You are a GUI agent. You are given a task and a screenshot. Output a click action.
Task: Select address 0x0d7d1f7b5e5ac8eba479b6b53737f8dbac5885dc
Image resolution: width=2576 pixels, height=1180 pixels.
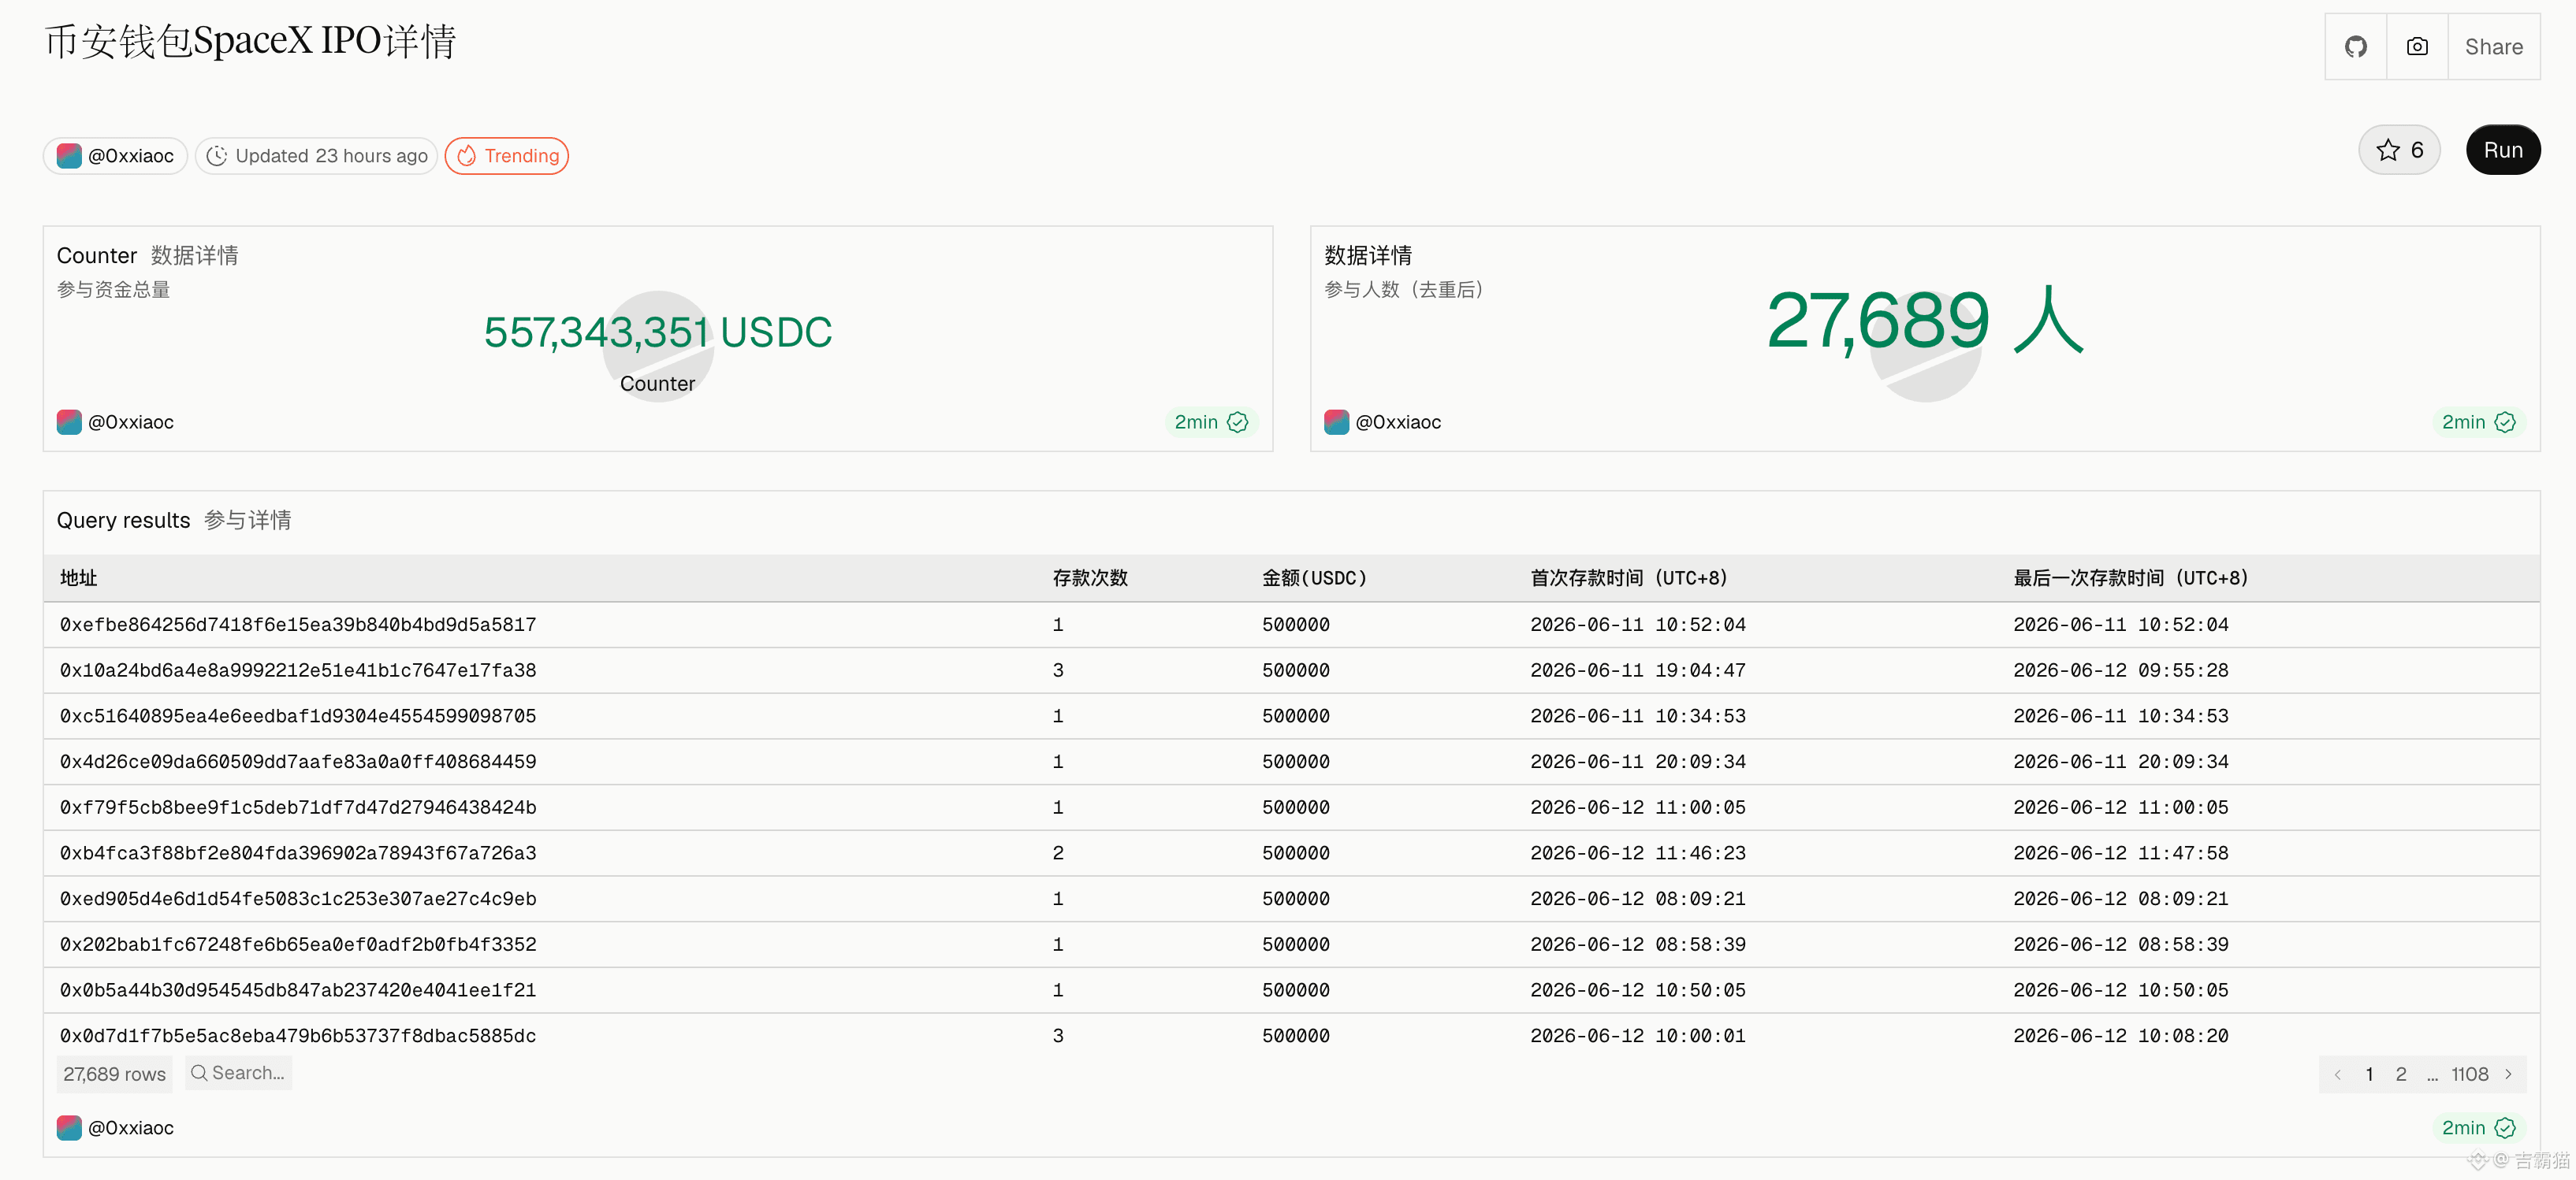pos(298,1036)
